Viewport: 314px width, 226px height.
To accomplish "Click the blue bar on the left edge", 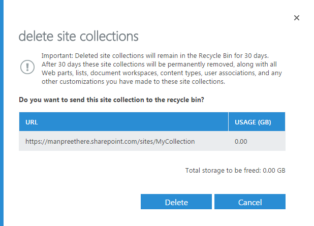I will pos(2,113).
